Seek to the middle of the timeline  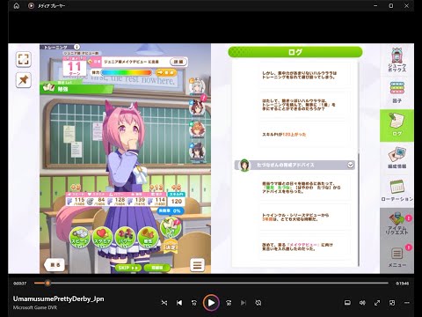coord(211,284)
